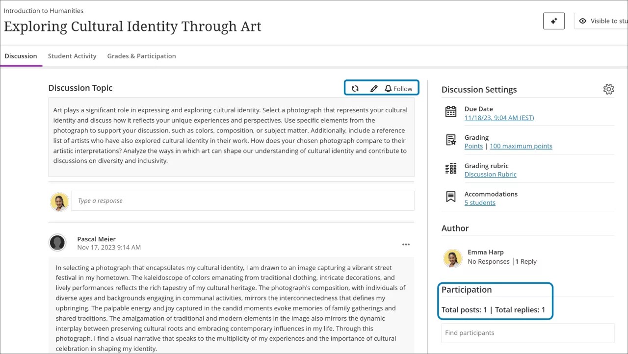Click the Grading document icon

(450, 141)
